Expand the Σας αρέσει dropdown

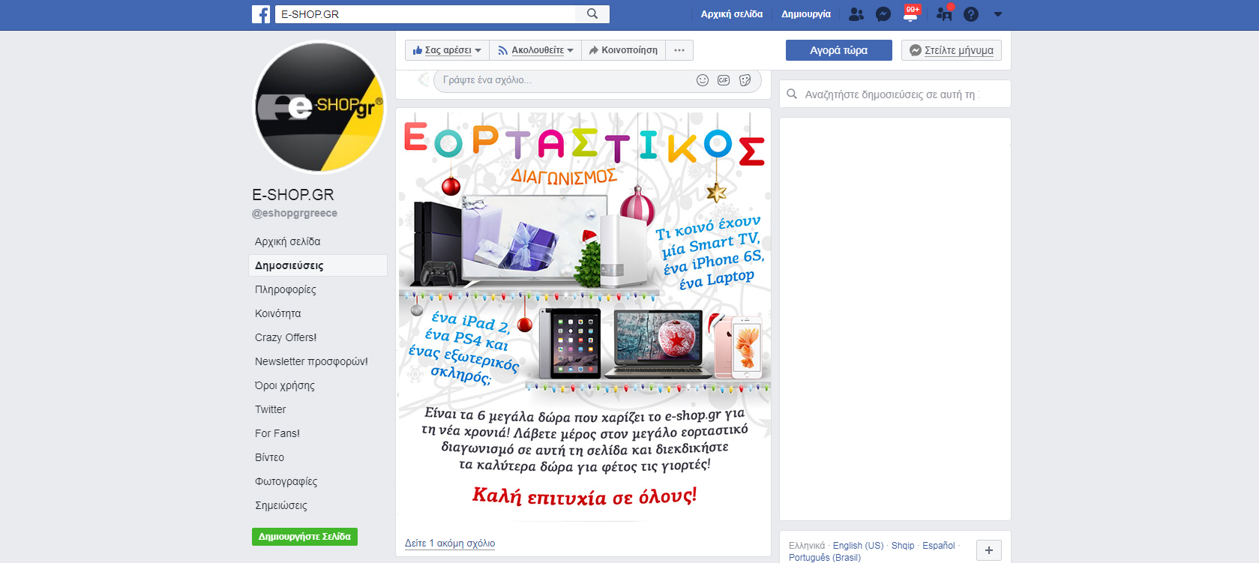click(447, 50)
